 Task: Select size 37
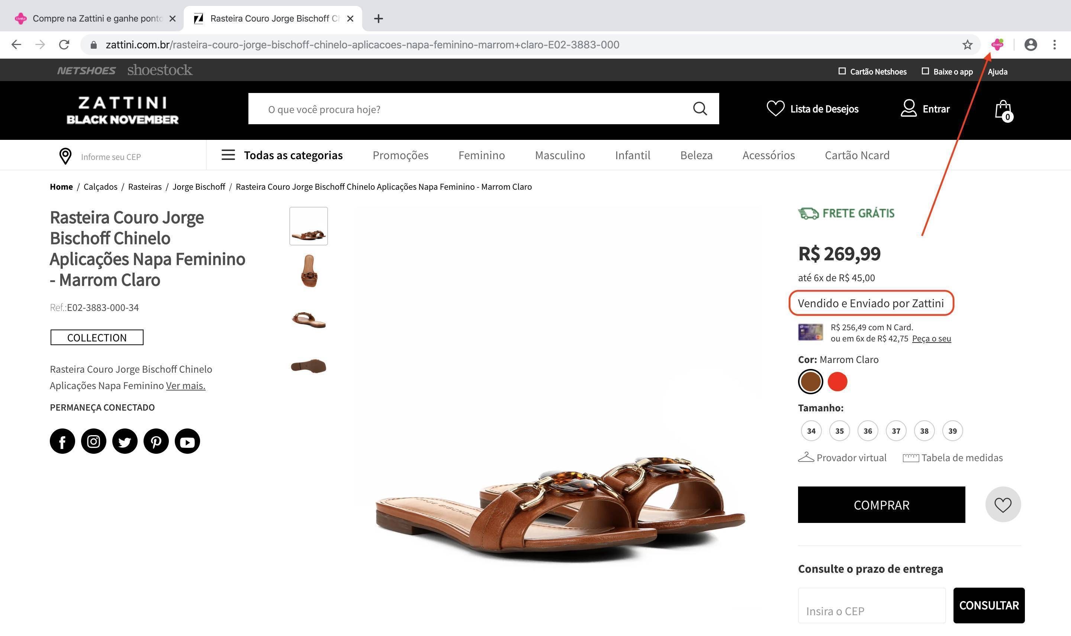point(896,431)
